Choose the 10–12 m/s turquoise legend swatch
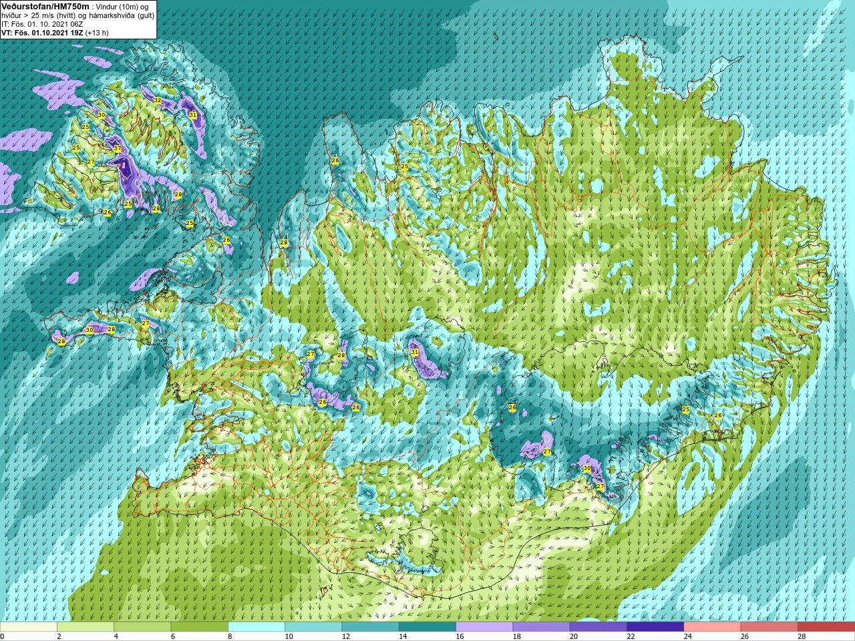Image resolution: width=855 pixels, height=641 pixels. point(313,627)
